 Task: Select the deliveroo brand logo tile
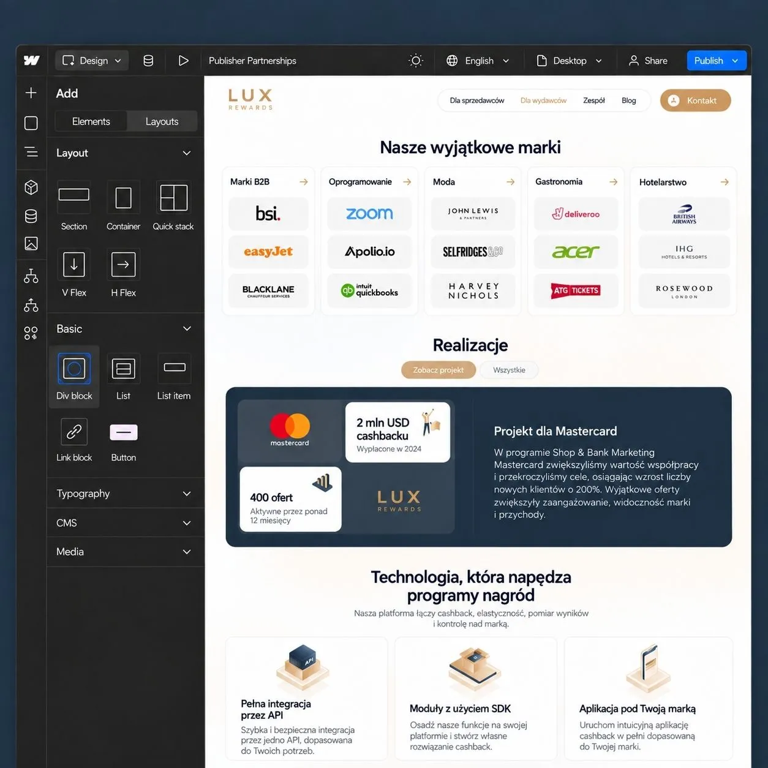click(576, 214)
